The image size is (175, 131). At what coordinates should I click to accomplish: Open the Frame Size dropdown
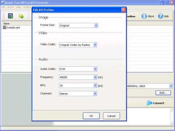coord(78,26)
